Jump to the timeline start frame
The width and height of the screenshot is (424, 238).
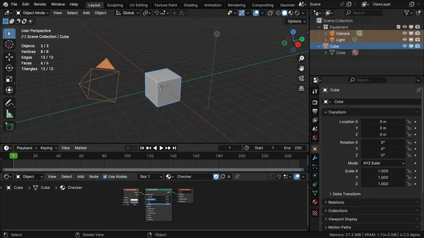[x=142, y=148]
